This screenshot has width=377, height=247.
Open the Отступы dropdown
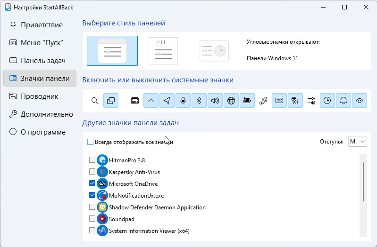358,142
